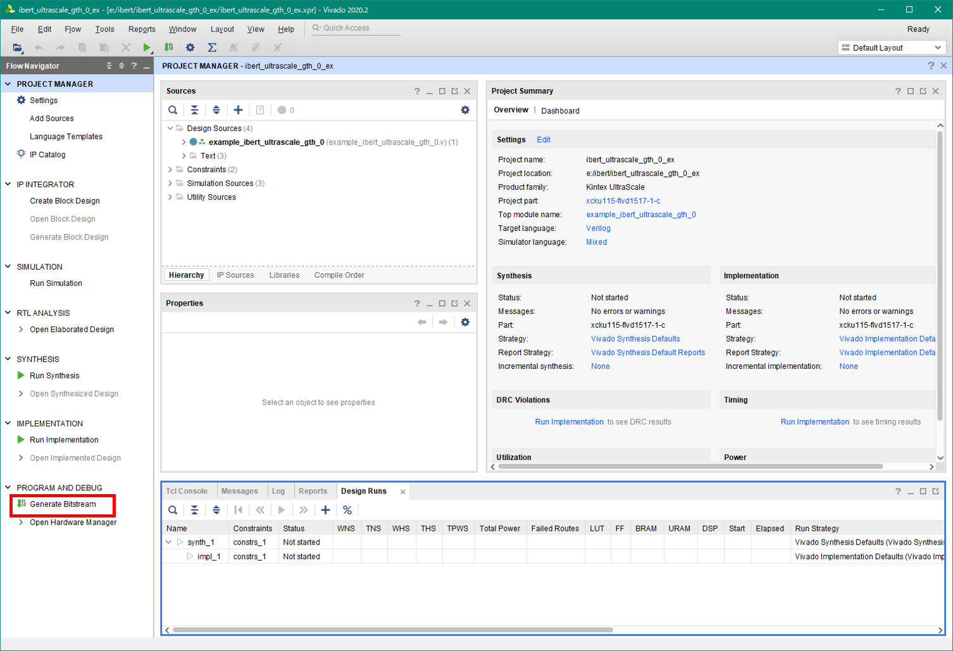Add sources with plus icon in Sources
The width and height of the screenshot is (953, 651).
point(238,110)
